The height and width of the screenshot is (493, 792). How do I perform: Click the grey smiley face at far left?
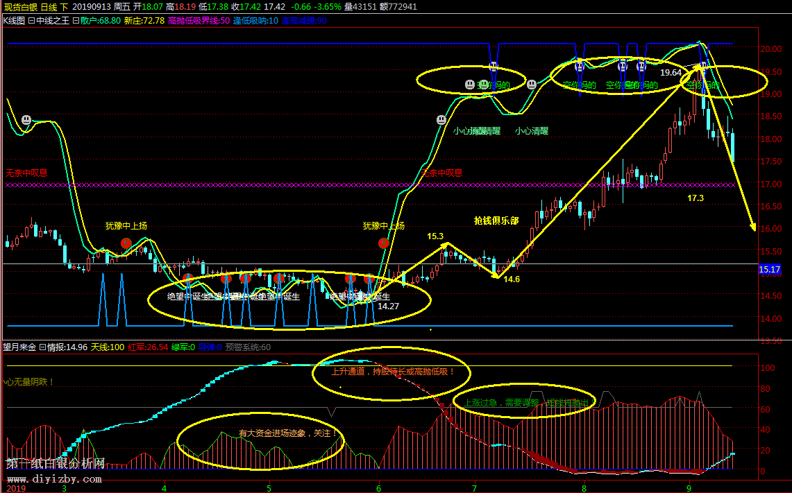click(26, 120)
